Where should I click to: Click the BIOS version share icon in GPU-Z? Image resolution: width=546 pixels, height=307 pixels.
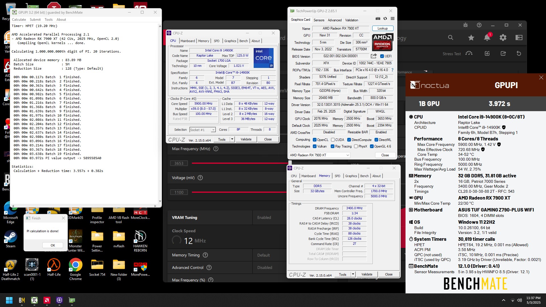pyautogui.click(x=374, y=56)
